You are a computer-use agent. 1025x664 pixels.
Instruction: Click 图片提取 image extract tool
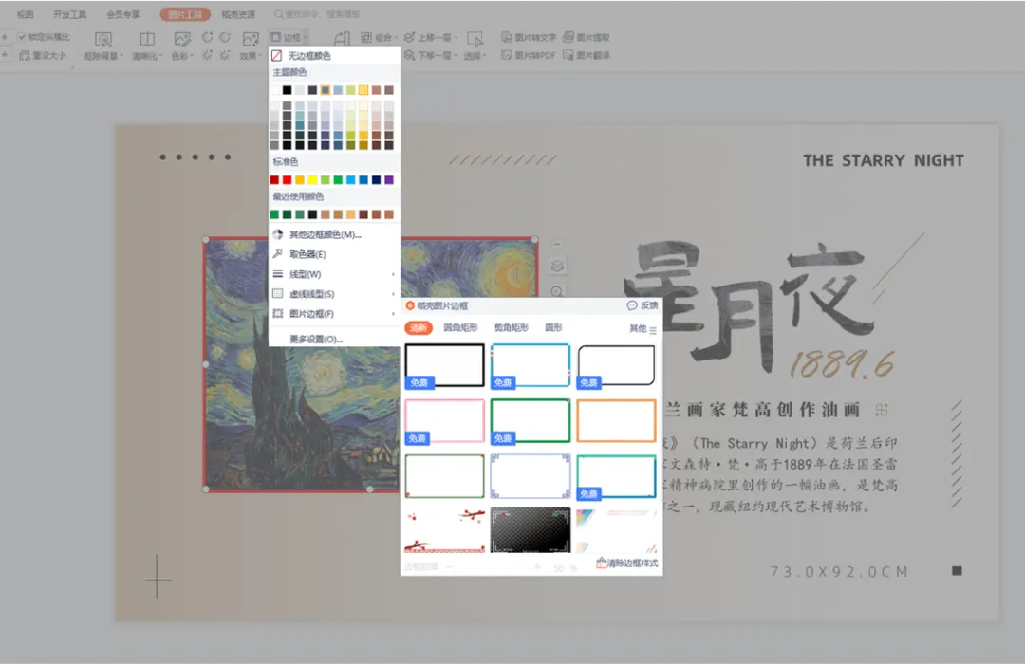tap(587, 37)
